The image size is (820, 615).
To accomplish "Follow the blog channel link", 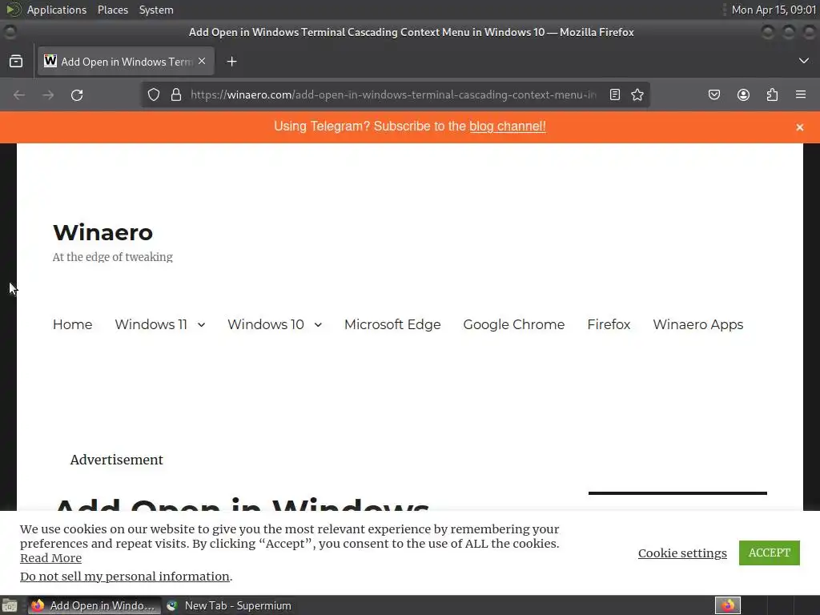I will pyautogui.click(x=507, y=126).
